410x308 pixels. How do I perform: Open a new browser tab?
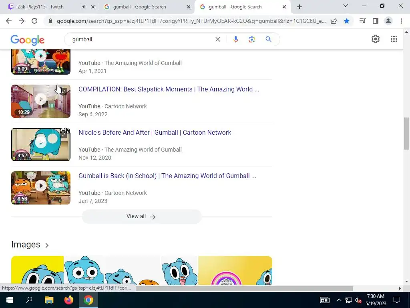(299, 7)
